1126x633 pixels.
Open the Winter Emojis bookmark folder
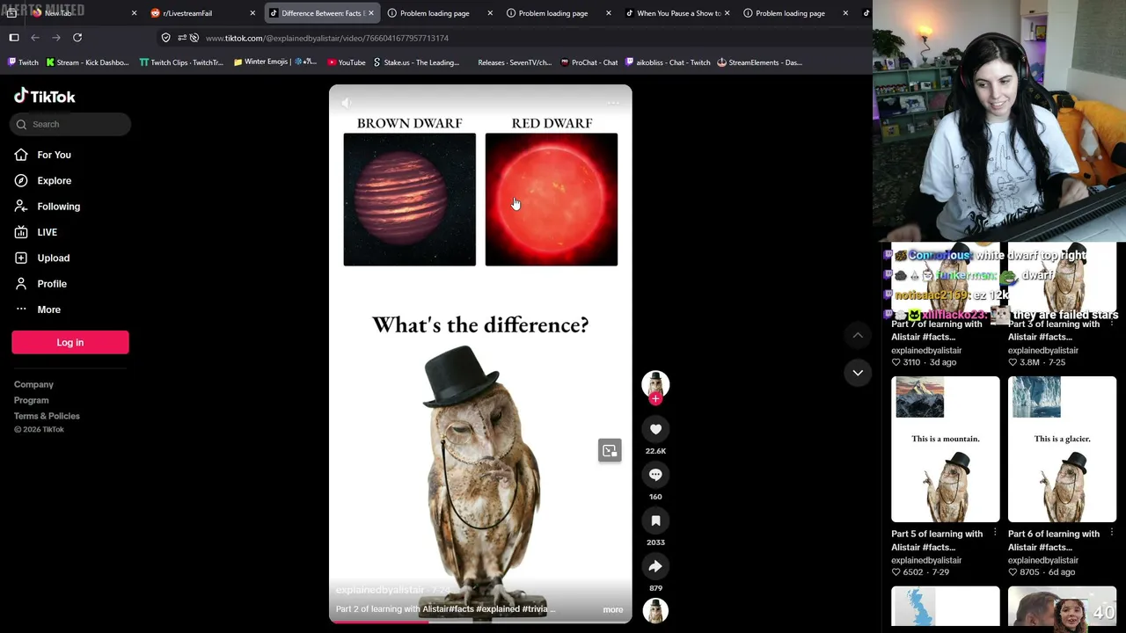pyautogui.click(x=274, y=62)
